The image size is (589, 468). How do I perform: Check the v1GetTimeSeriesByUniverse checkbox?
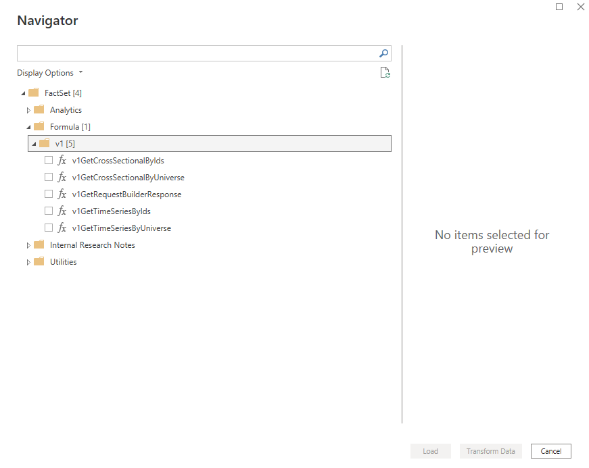point(49,228)
